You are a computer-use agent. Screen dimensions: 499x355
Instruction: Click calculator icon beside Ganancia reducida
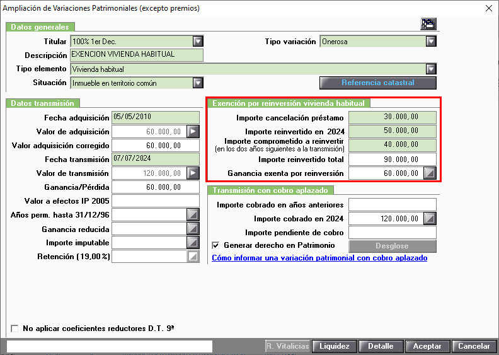[193, 229]
